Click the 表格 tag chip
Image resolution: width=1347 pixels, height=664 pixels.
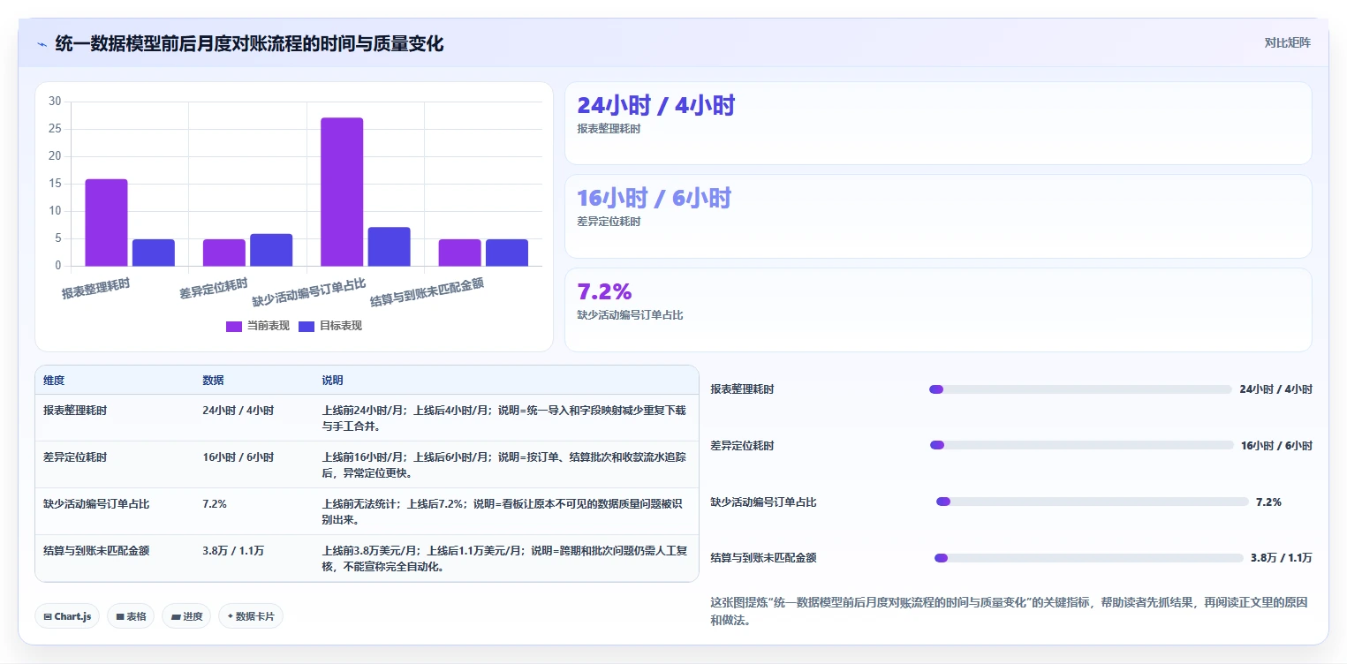pos(131,616)
